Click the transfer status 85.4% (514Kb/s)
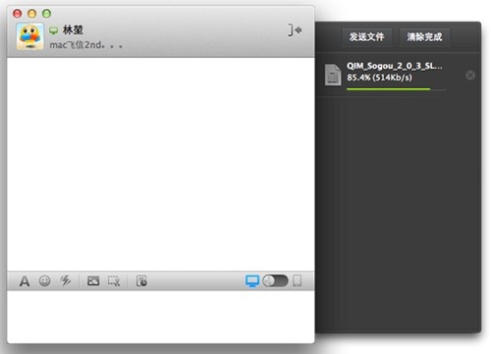Image resolution: width=491 pixels, height=354 pixels. [x=379, y=77]
